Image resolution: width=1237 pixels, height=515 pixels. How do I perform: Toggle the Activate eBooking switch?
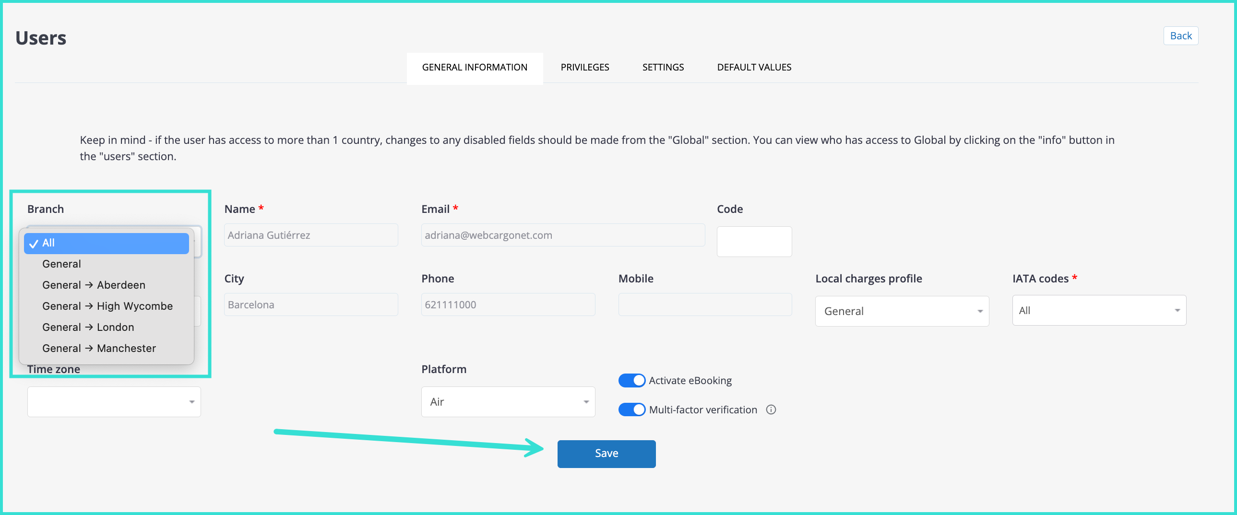point(631,381)
